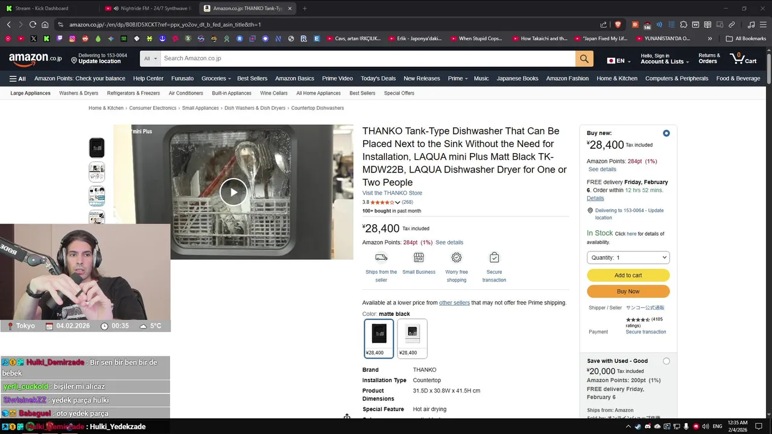Screen dimensions: 772x434
Task: Select the matte black color swatch
Action: point(379,338)
